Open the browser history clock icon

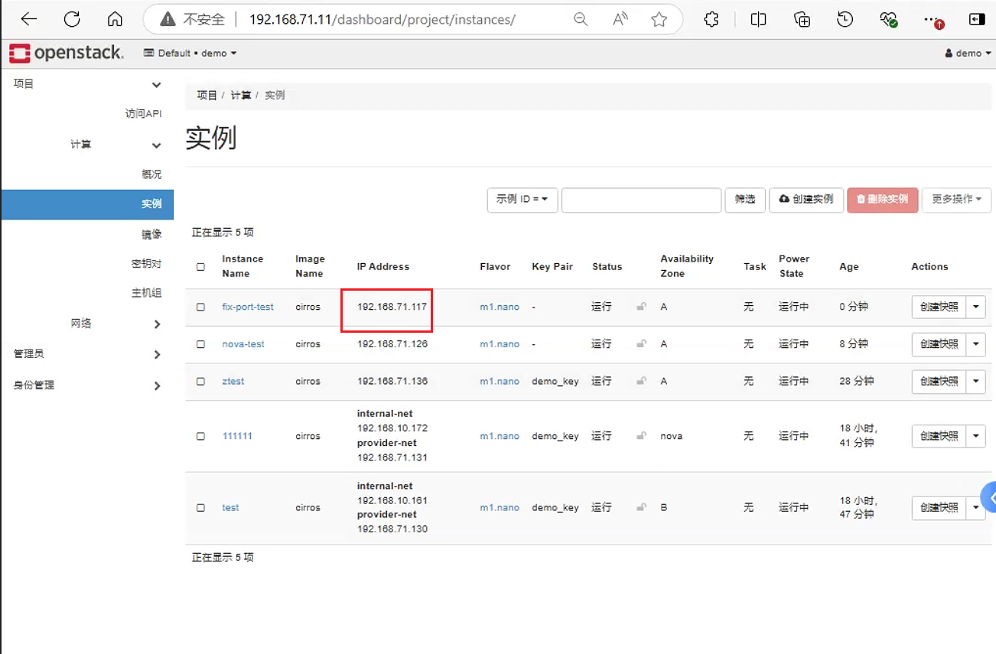(845, 20)
